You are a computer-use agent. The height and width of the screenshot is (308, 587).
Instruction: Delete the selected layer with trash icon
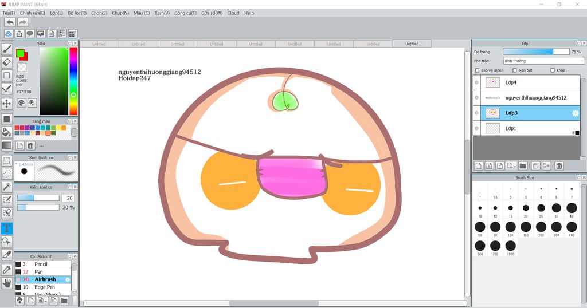[x=559, y=166]
